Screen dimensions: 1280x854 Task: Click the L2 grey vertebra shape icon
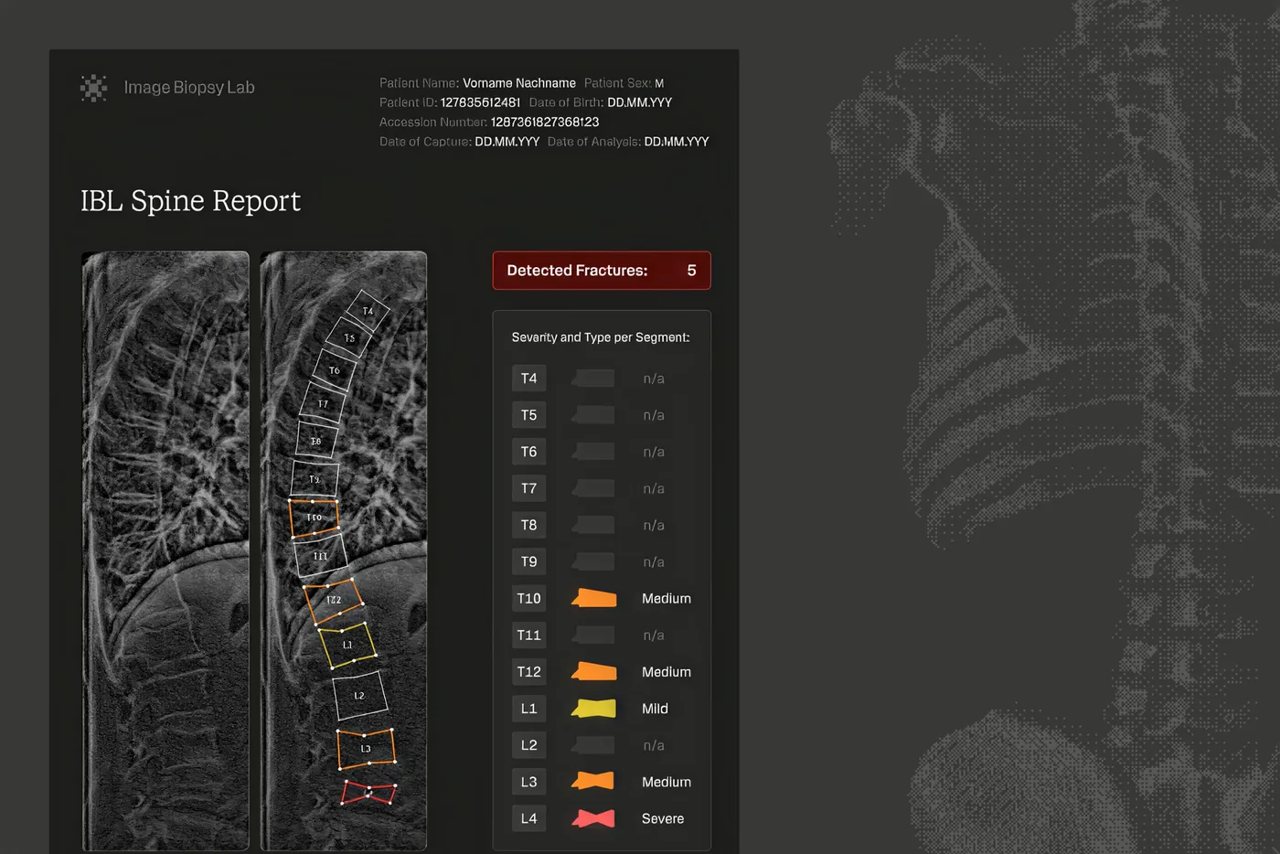click(x=593, y=744)
